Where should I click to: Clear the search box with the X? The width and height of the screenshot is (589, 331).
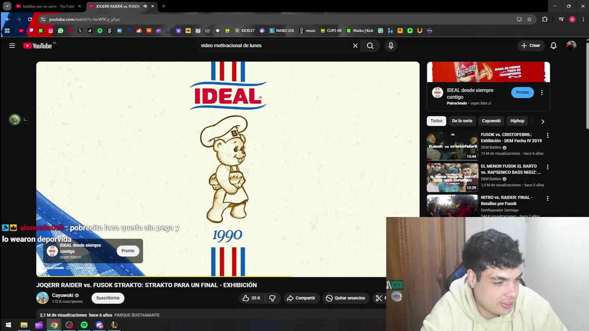coord(355,46)
